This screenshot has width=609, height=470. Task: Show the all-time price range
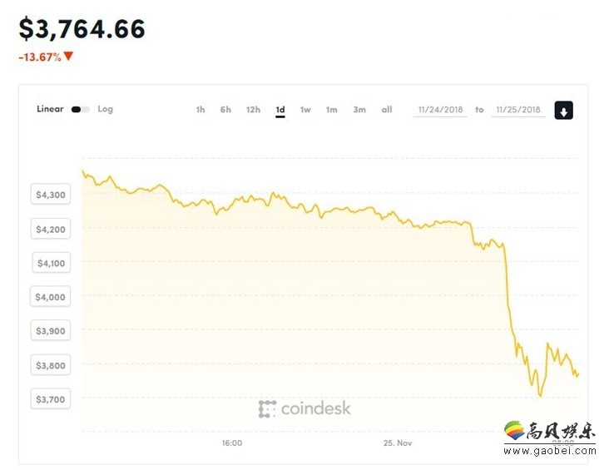pos(387,110)
